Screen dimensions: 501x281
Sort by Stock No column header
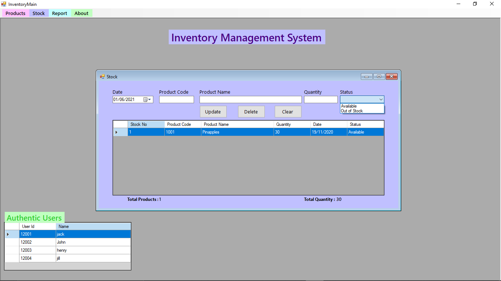click(x=146, y=124)
